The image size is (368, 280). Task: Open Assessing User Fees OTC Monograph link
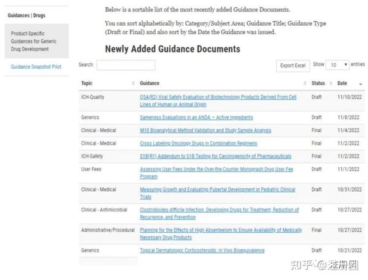pyautogui.click(x=217, y=173)
